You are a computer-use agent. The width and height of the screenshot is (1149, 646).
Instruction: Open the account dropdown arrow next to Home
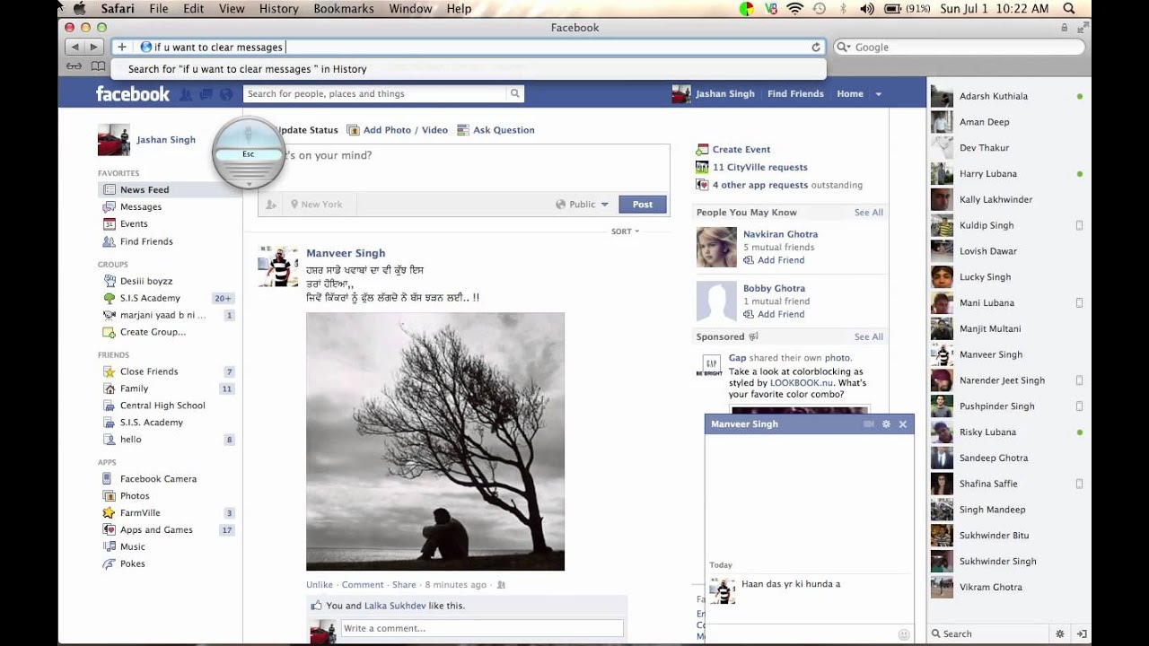pos(878,94)
